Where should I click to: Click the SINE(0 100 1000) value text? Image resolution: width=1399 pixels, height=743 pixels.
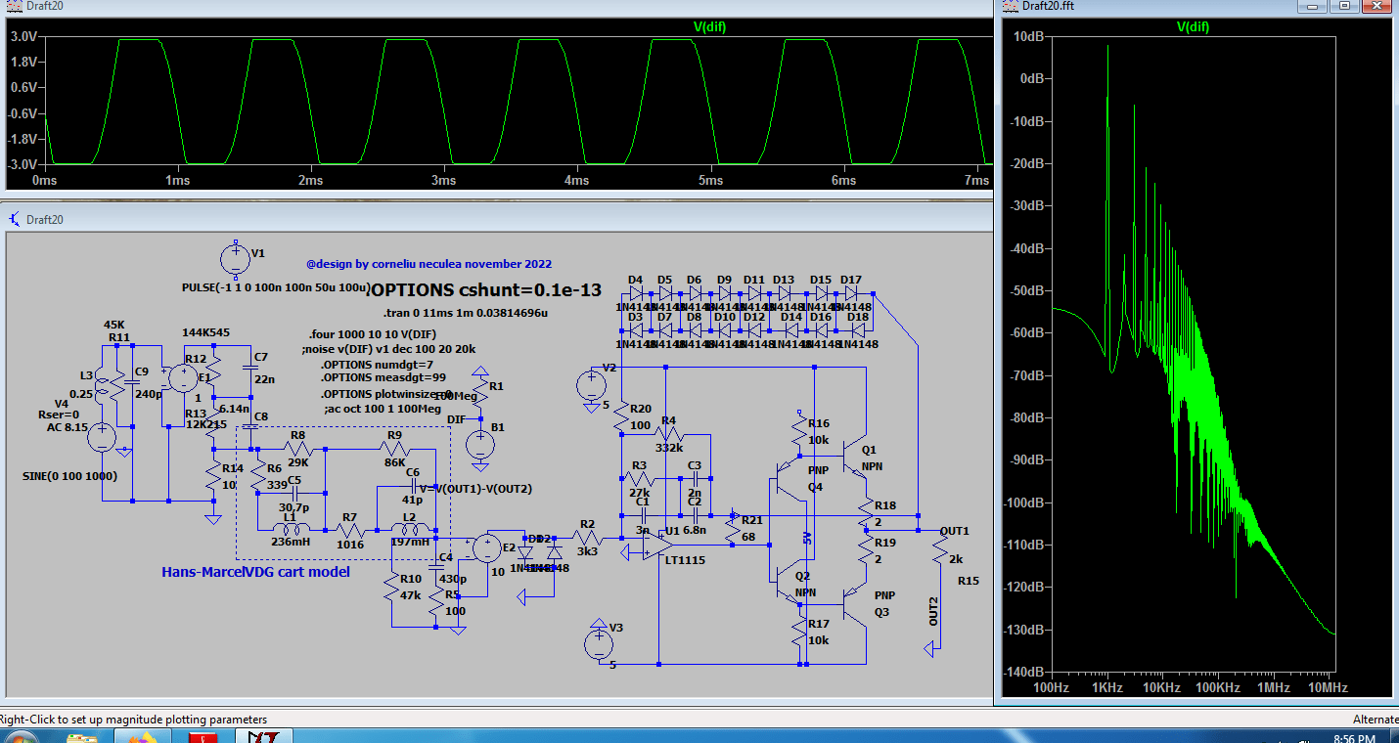point(68,475)
